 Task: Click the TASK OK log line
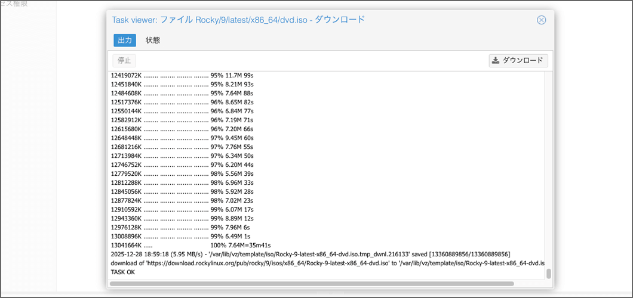tap(123, 272)
